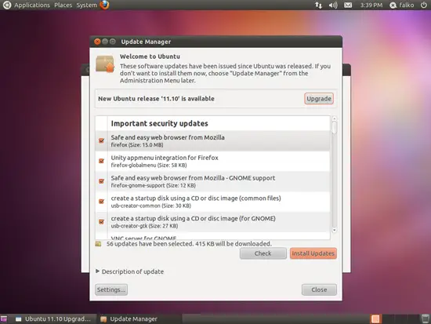The height and width of the screenshot is (324, 431).
Task: Click Install Updates button
Action: [313, 253]
